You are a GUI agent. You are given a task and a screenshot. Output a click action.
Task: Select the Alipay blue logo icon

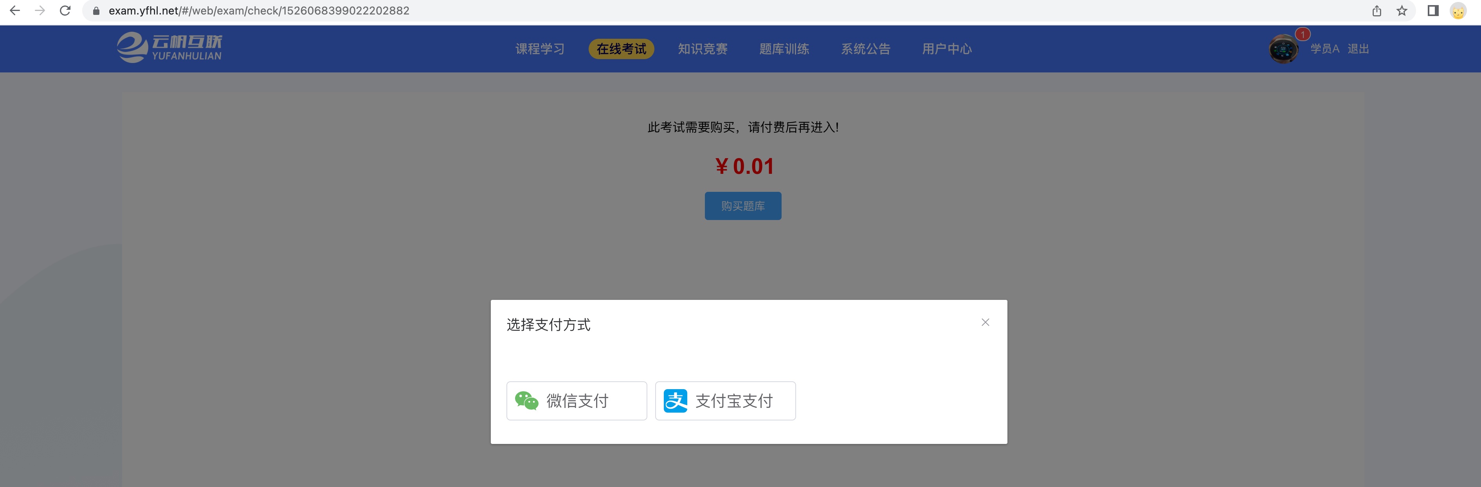pos(676,401)
